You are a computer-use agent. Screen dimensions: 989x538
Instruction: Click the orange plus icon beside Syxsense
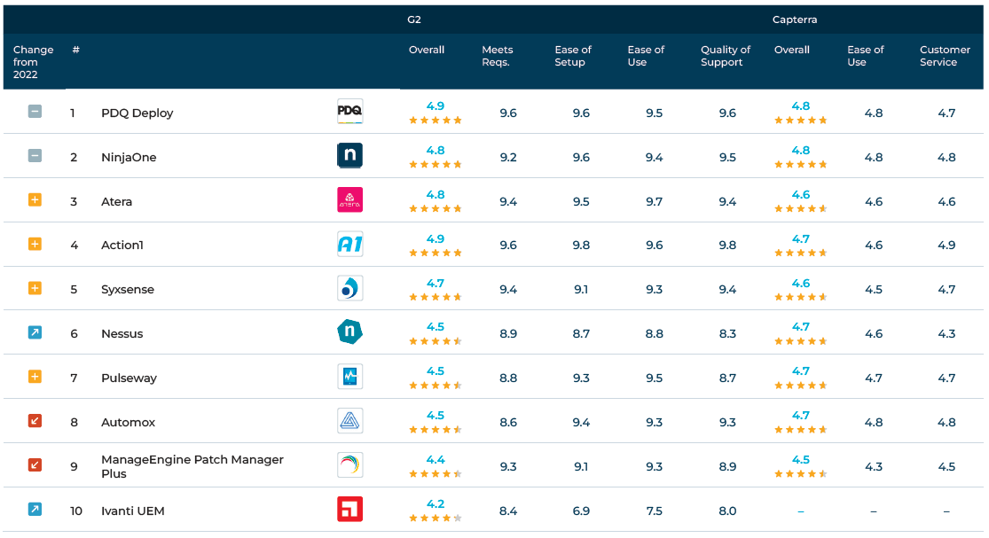point(35,288)
